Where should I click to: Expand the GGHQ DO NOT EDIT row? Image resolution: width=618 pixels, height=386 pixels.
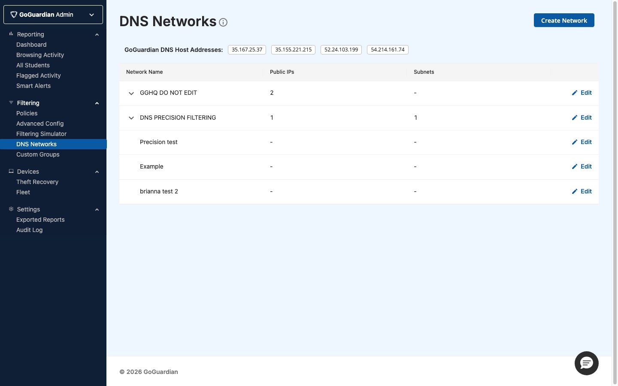coord(131,93)
